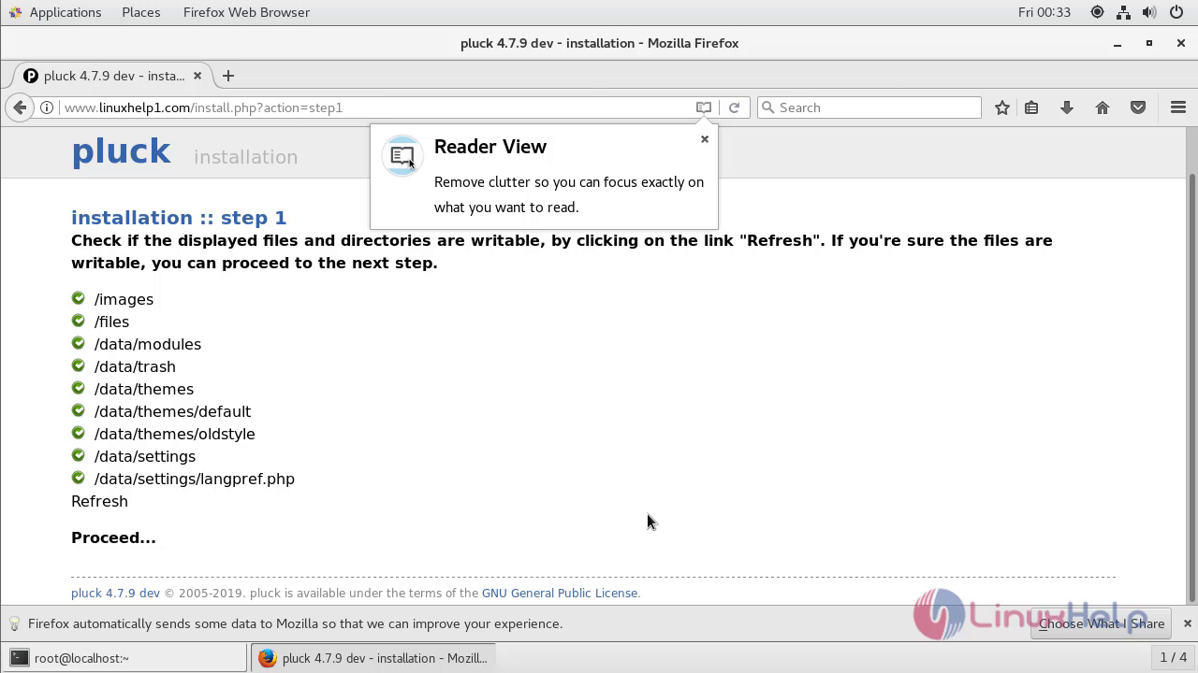
Task: Open the workspace switcher 1 / 4
Action: [1173, 657]
